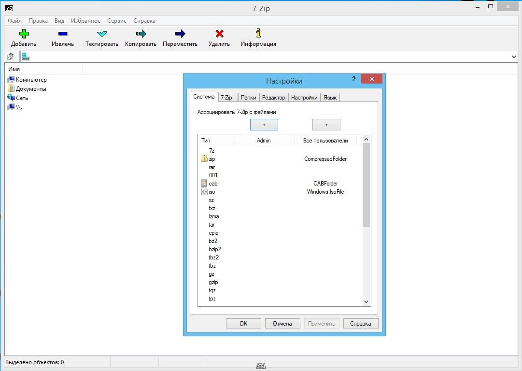The image size is (522, 371).
Task: Select the zip folder icon in list
Action: click(204, 158)
